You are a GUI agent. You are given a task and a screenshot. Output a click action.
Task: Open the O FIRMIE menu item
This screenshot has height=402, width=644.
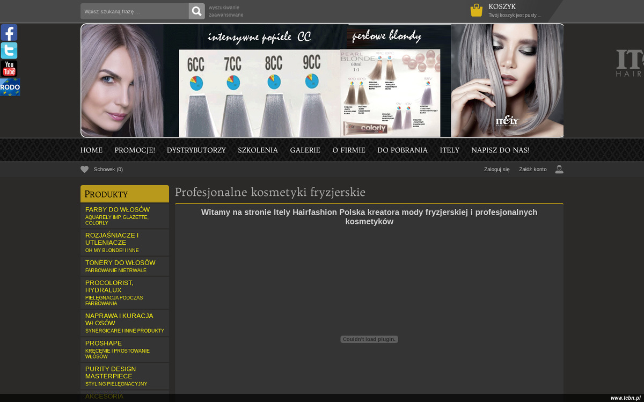pos(349,150)
